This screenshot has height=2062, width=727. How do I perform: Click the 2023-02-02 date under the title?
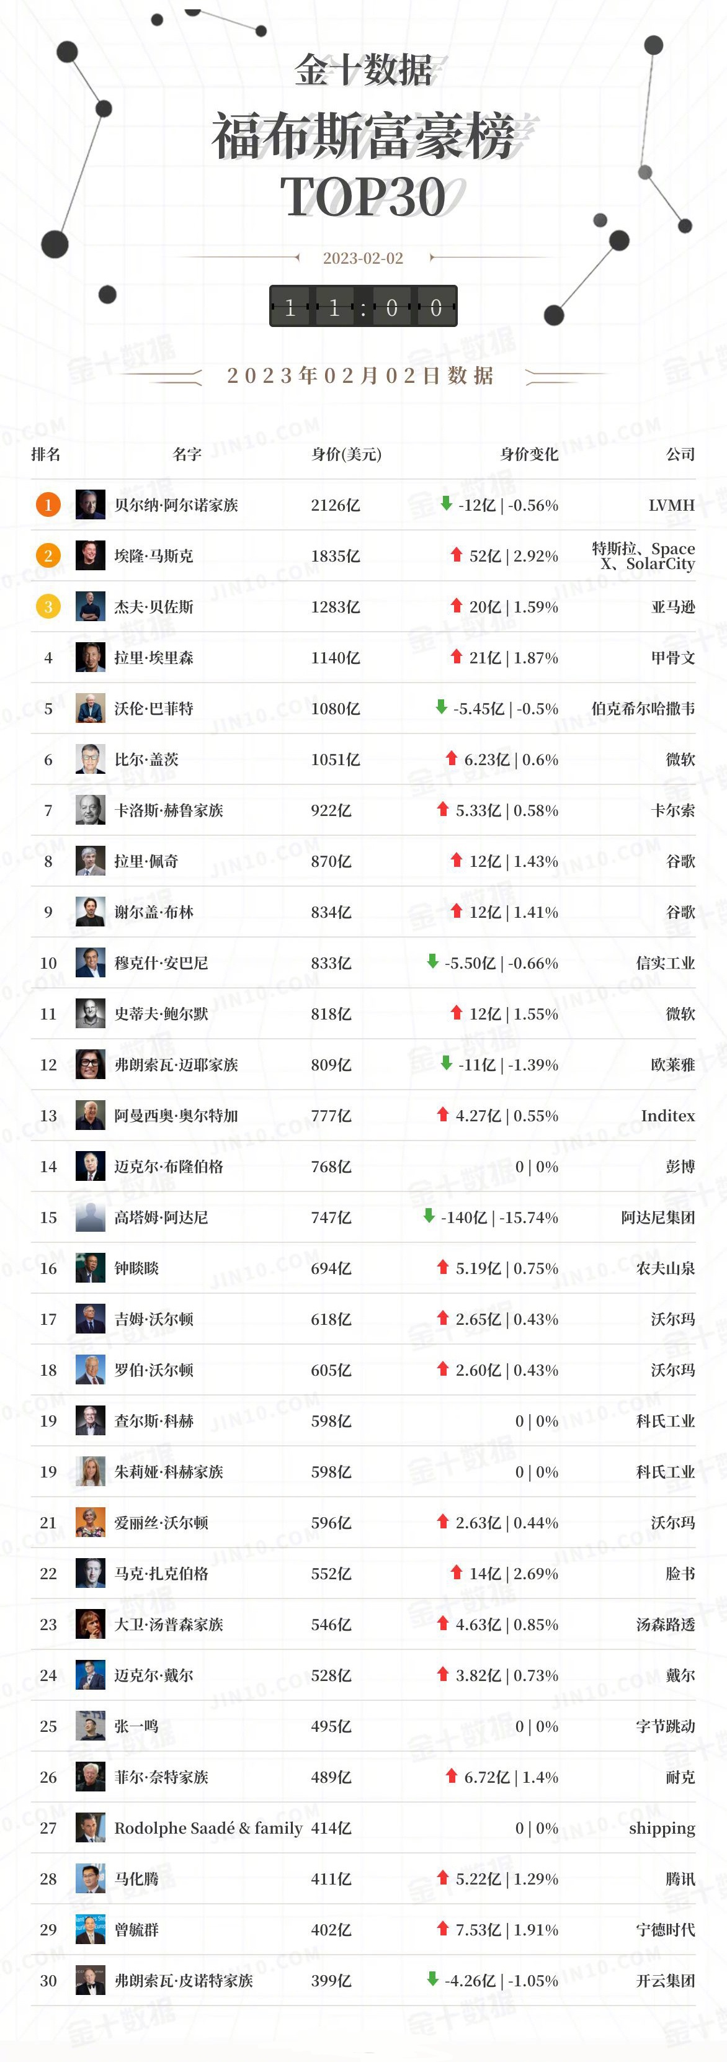click(x=363, y=258)
